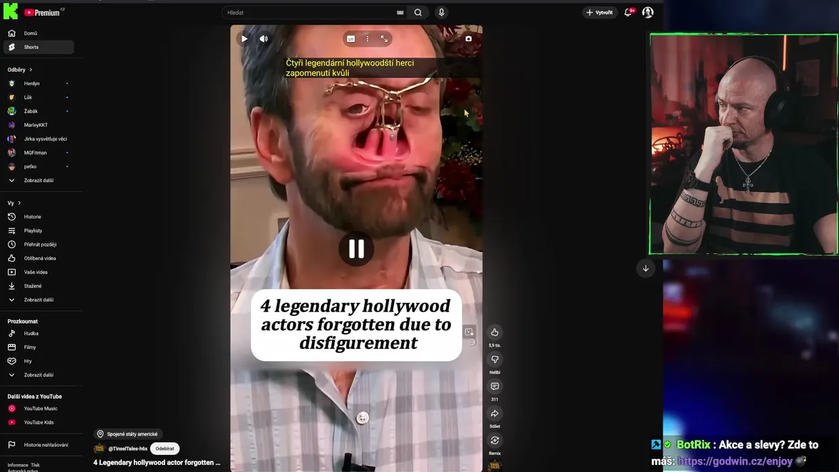839x472 pixels.
Task: Open MGFitman channel subscription
Action: [x=38, y=153]
